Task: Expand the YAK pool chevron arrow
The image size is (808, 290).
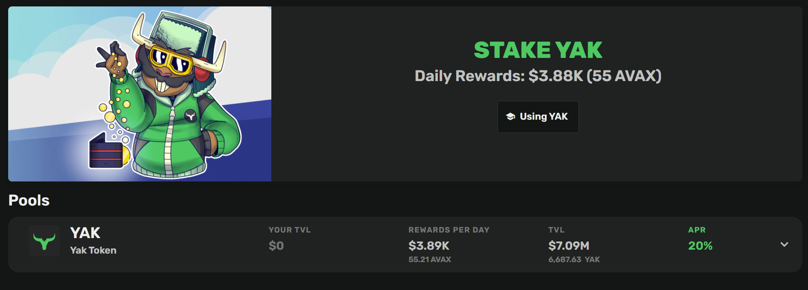Action: pyautogui.click(x=784, y=245)
